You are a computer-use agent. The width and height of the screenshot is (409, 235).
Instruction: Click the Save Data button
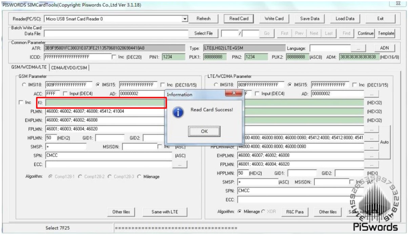coord(310,19)
